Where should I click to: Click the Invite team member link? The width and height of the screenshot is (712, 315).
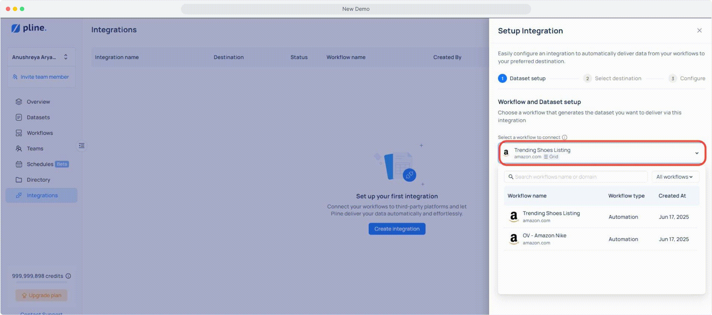44,77
